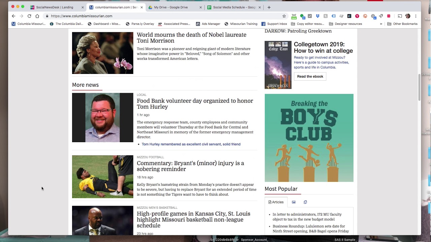
Task: Show the Most Popular images tab icon
Action: pyautogui.click(x=294, y=202)
